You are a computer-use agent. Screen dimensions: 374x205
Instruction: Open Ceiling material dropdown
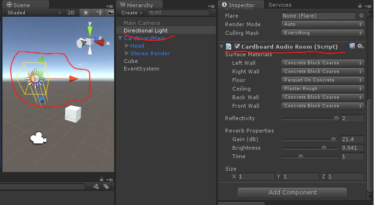click(x=323, y=89)
